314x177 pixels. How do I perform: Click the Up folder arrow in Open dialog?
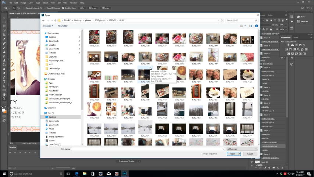[55, 21]
